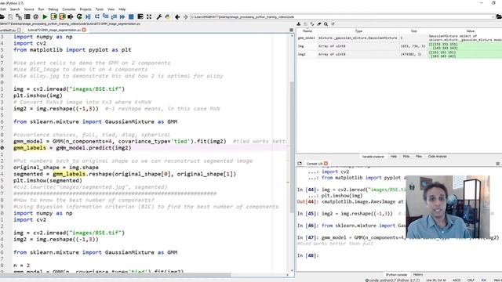502x282 pixels.
Task: Click the Save file icon
Action: (10, 16)
